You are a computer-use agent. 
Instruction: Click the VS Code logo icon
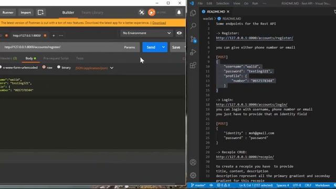[x=192, y=3]
